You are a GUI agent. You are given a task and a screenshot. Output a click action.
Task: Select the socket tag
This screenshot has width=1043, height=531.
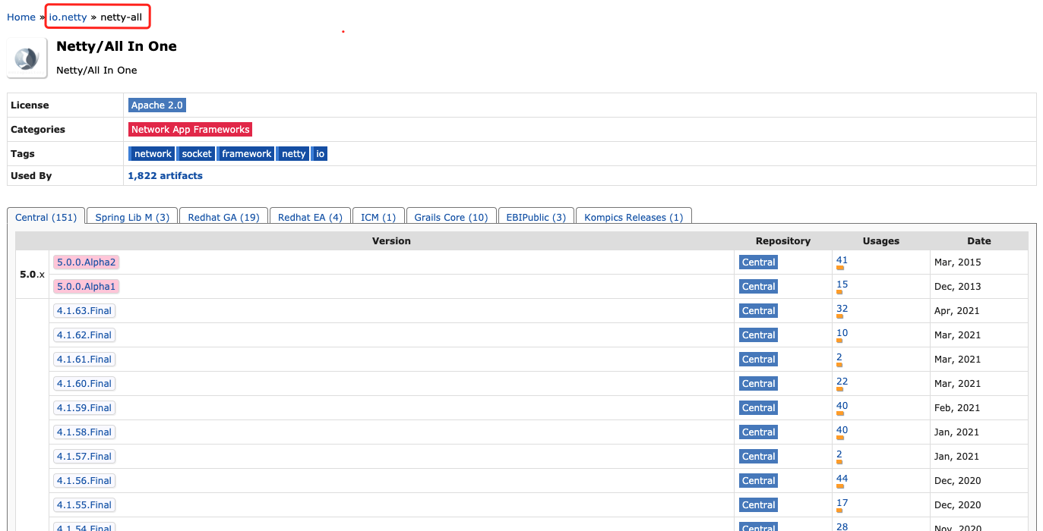point(196,154)
